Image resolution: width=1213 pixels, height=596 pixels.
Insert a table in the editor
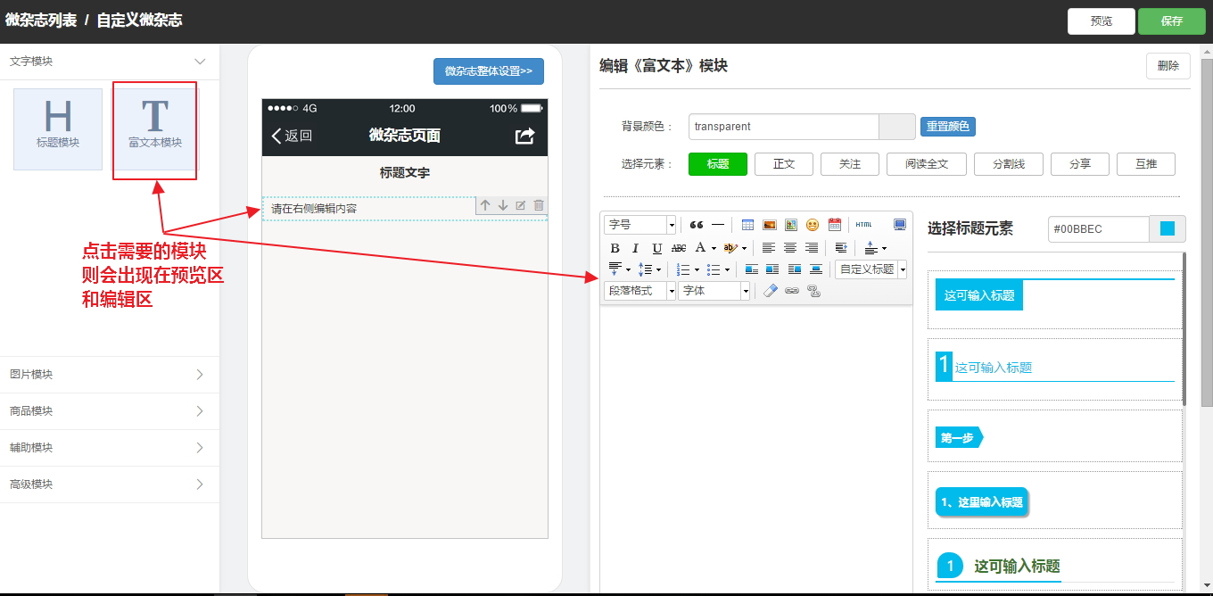747,225
